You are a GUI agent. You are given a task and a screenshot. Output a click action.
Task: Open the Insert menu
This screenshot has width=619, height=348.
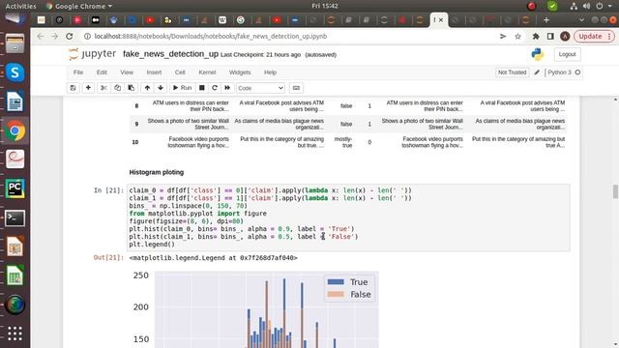(x=154, y=72)
